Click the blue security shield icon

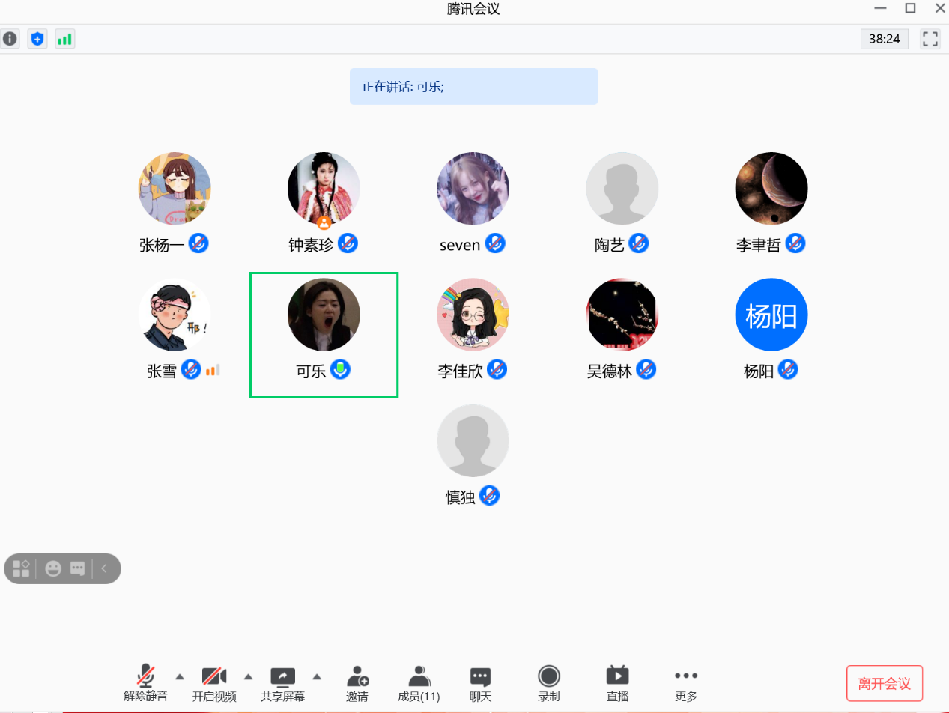(37, 39)
